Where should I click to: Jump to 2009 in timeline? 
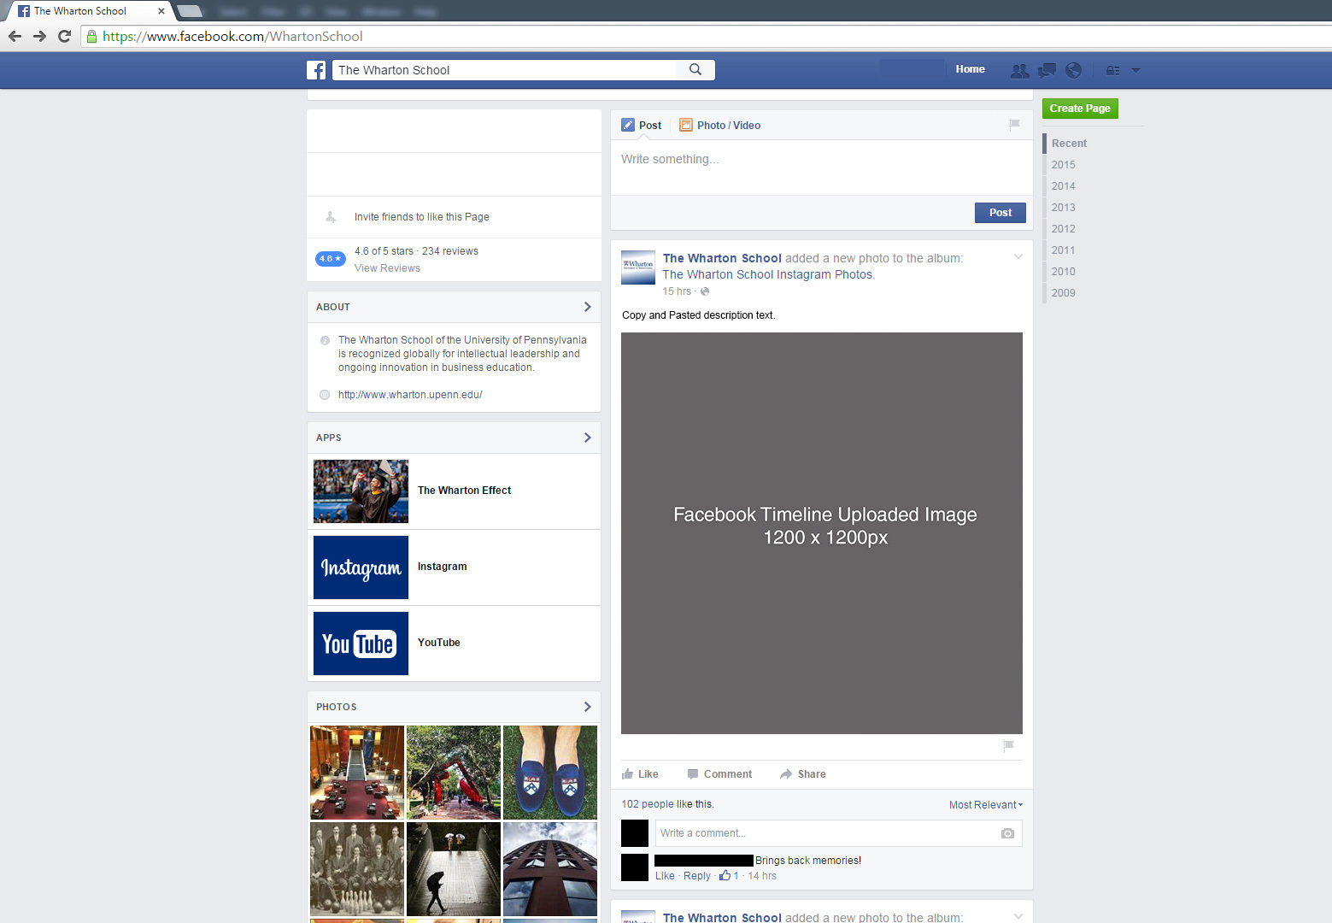[x=1063, y=293]
